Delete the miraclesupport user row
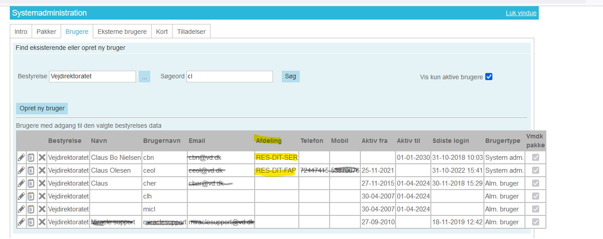 [x=42, y=222]
